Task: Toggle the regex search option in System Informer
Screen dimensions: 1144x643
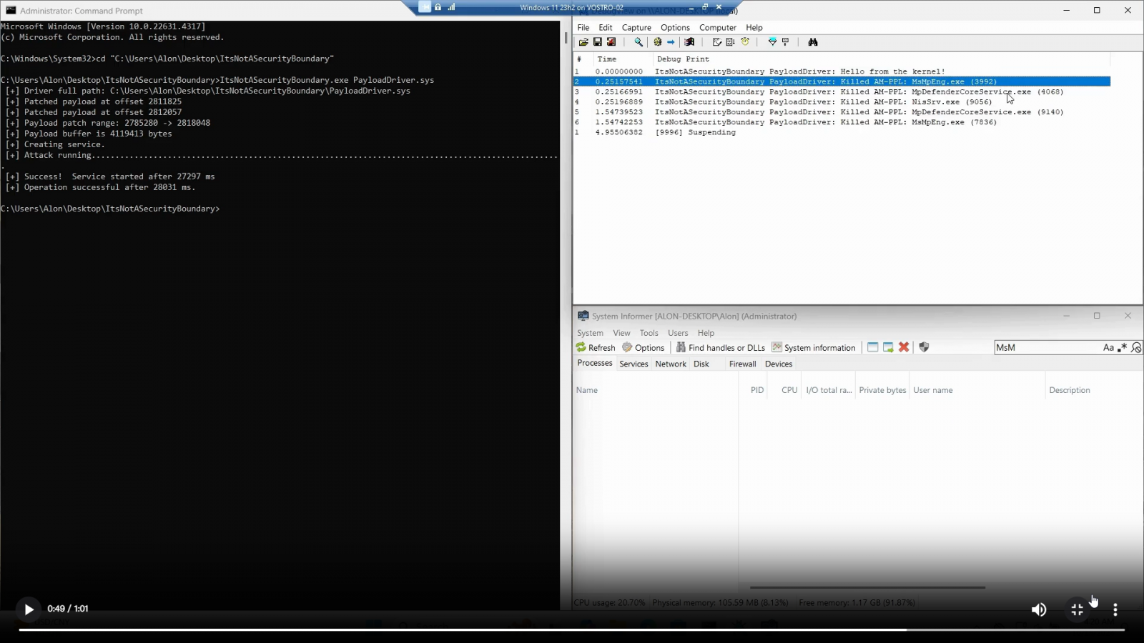Action: [x=1123, y=347]
